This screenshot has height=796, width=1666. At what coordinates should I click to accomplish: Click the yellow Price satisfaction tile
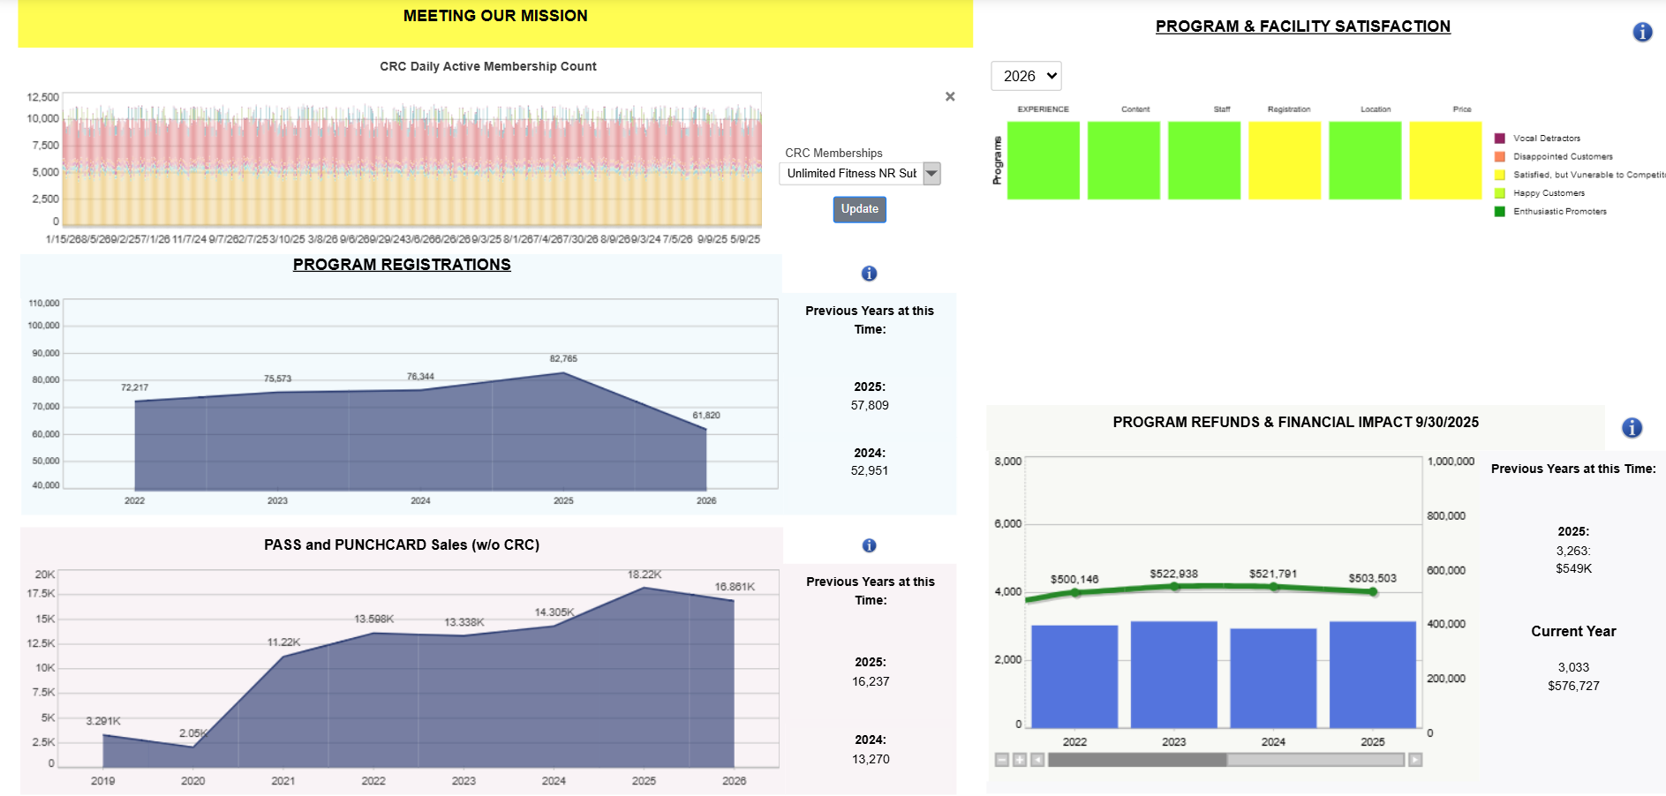coord(1445,161)
